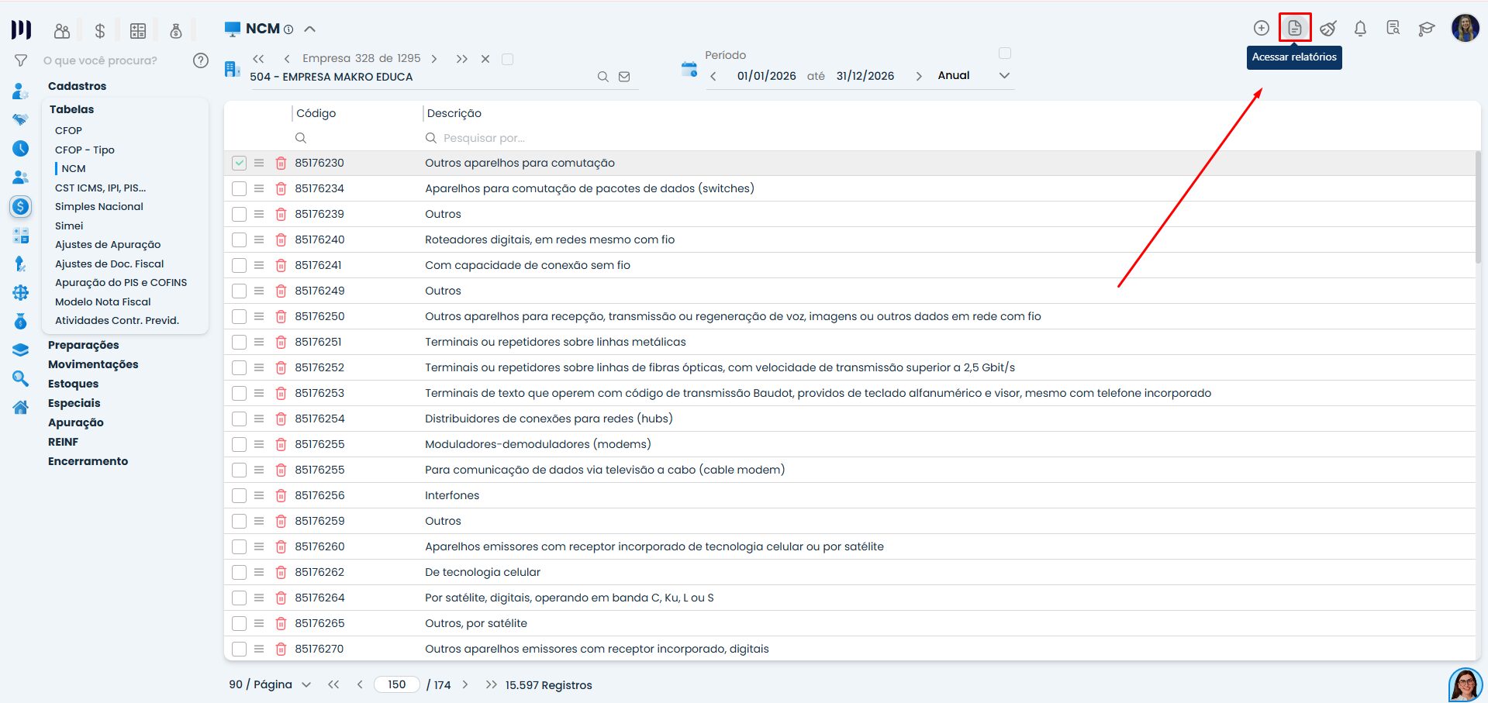Open the dollar sign module icon

99,31
